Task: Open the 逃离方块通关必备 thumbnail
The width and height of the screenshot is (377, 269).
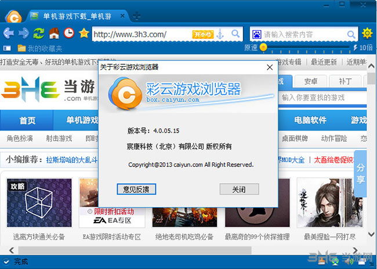Action: click(39, 203)
